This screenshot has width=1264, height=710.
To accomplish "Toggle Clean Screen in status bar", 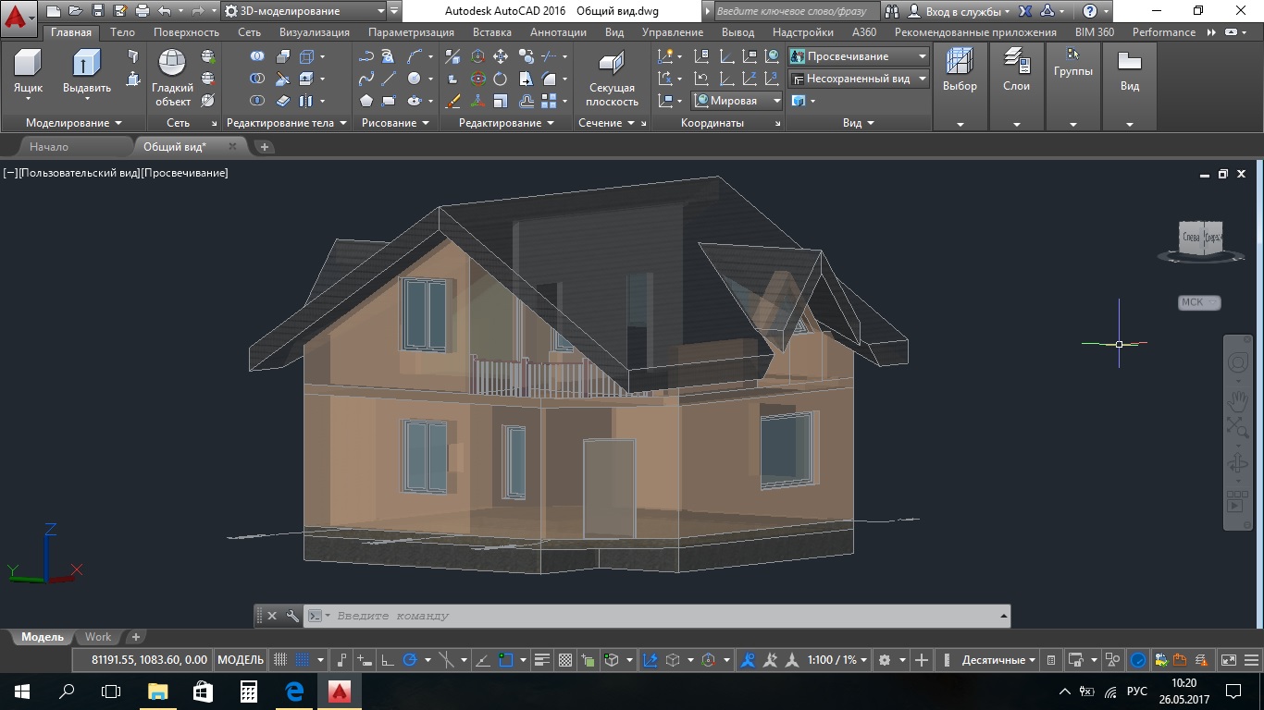I will point(1229,660).
